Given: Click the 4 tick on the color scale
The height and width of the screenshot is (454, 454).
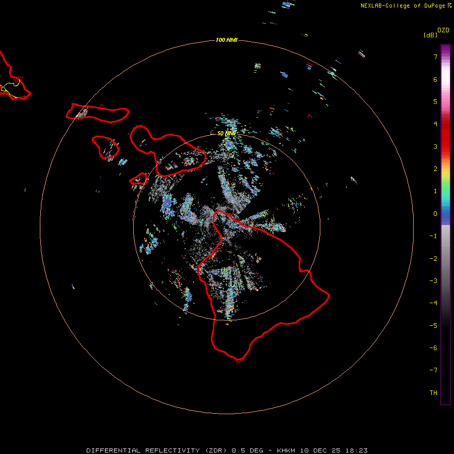Looking at the screenshot, I should 435,124.
